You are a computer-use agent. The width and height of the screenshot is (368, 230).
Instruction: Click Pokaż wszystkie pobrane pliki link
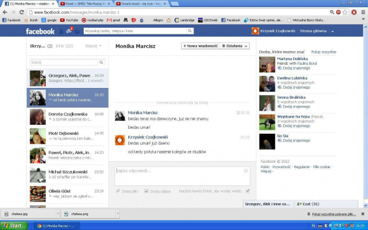(334, 215)
